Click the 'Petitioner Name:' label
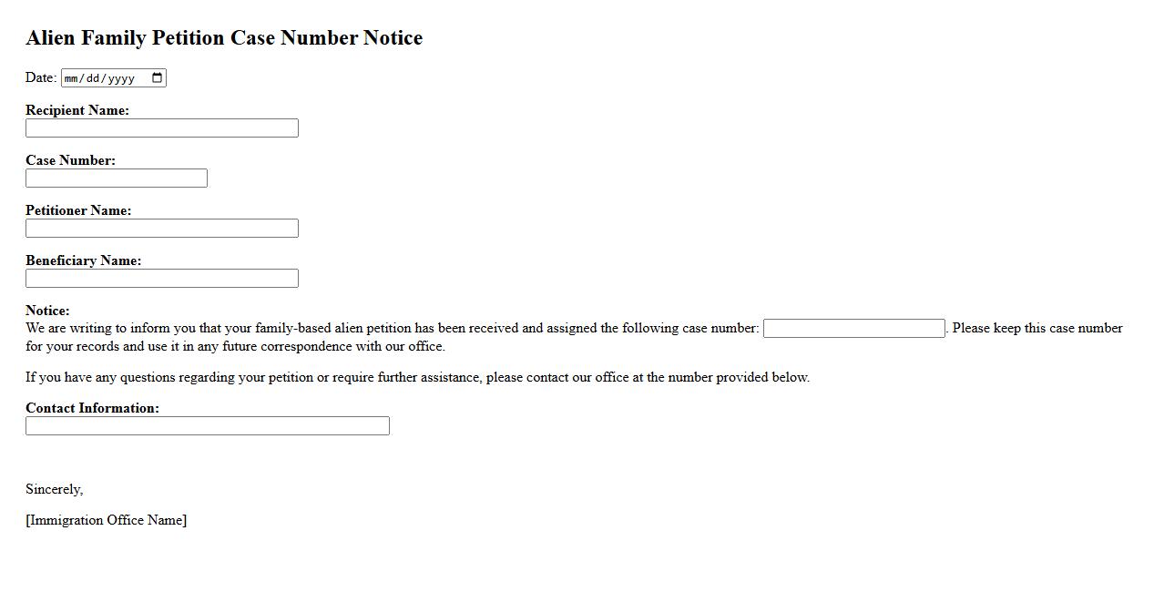 [x=78, y=210]
